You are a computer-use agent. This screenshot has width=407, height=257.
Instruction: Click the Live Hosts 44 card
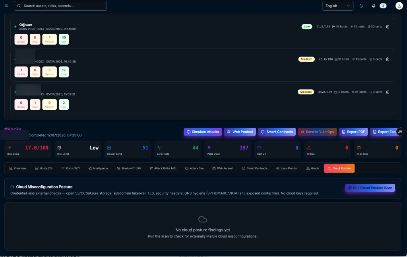click(178, 150)
